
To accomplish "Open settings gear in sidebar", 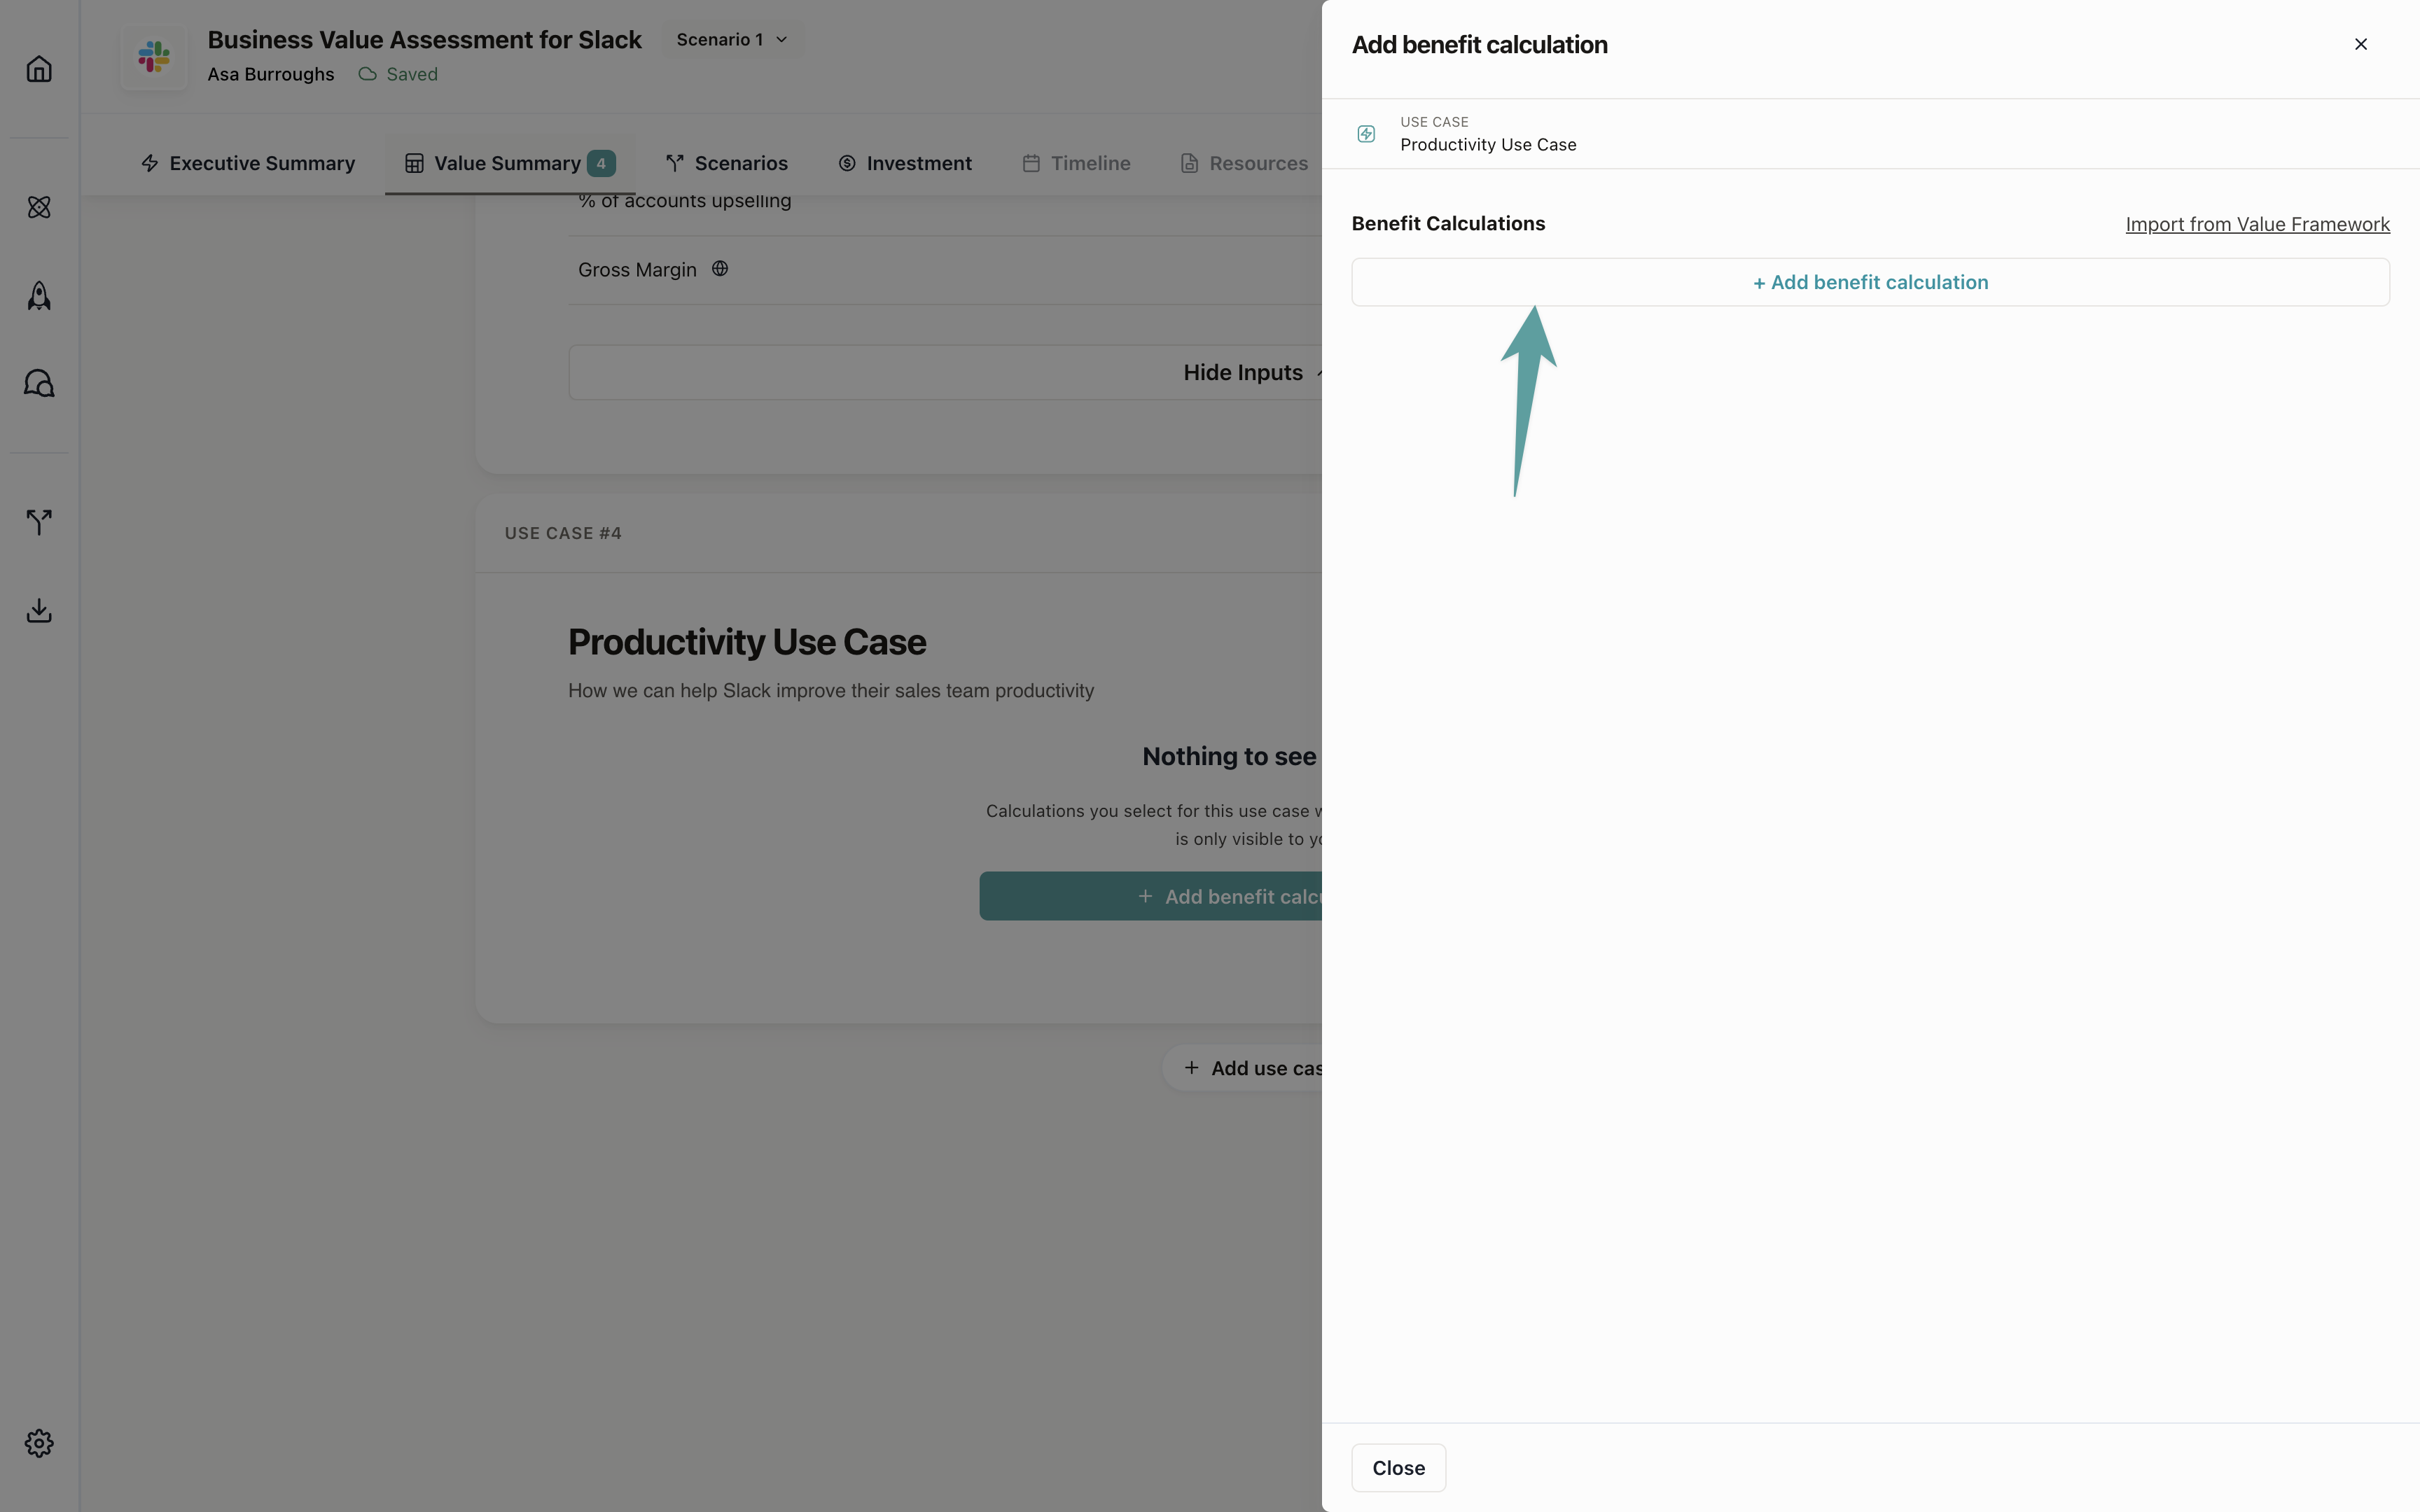I will (x=39, y=1443).
